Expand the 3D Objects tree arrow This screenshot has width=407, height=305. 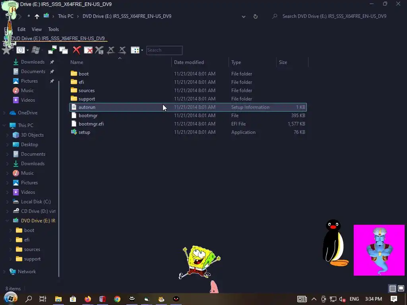point(8,135)
